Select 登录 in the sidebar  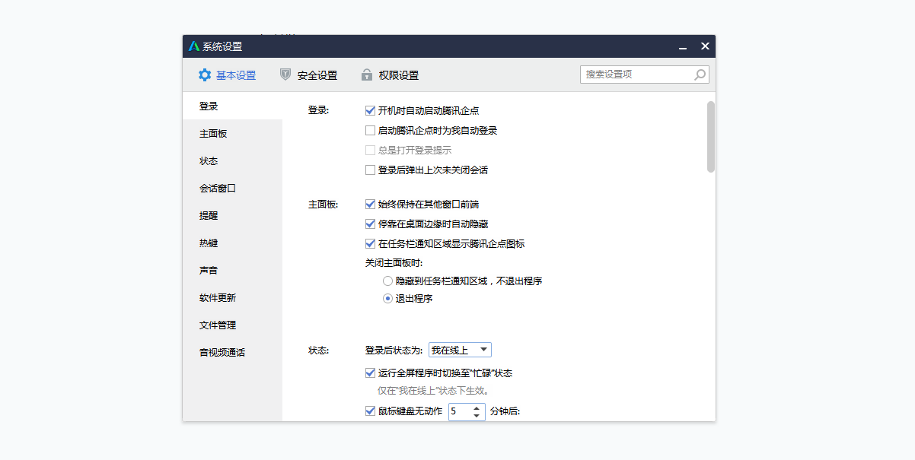[x=232, y=106]
